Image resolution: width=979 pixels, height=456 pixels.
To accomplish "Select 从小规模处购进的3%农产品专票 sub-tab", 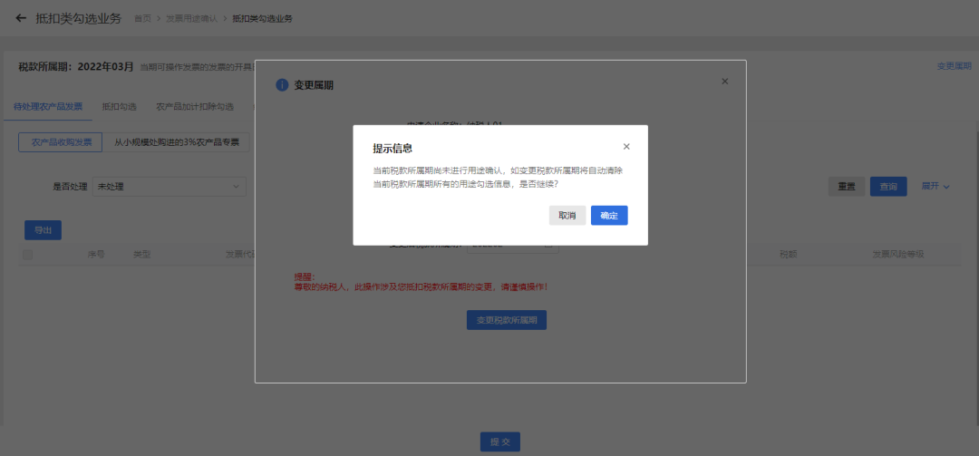I will click(x=176, y=141).
